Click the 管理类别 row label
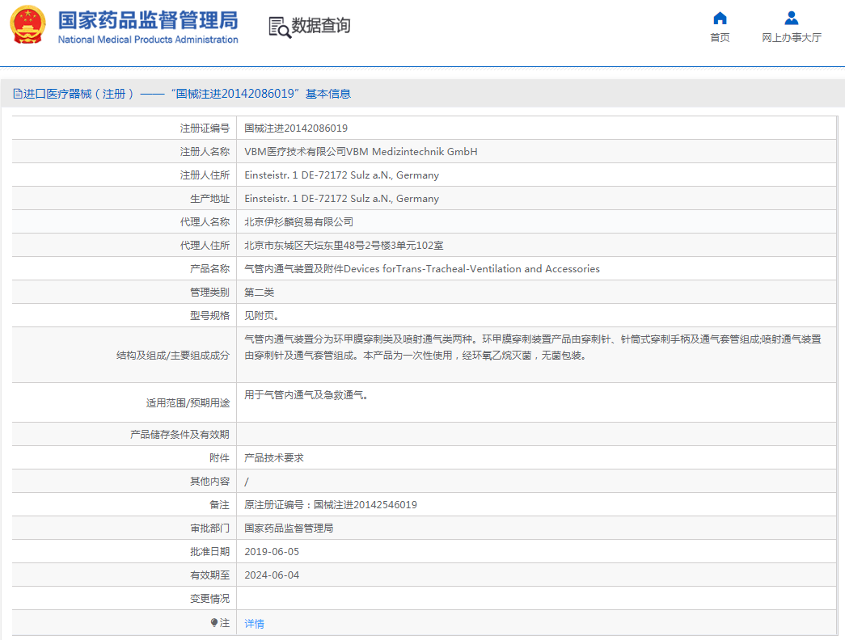 pos(209,292)
